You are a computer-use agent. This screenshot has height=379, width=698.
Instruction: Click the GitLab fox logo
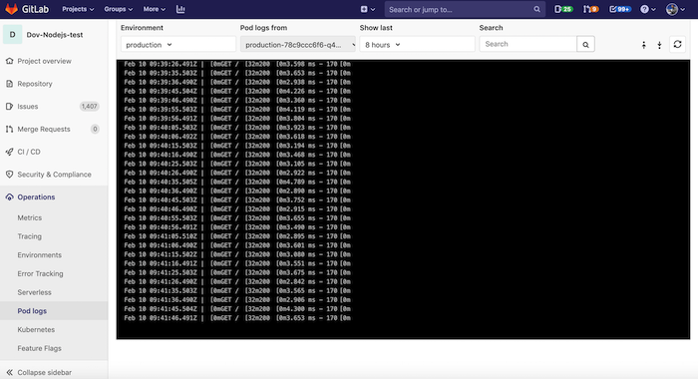click(x=11, y=9)
